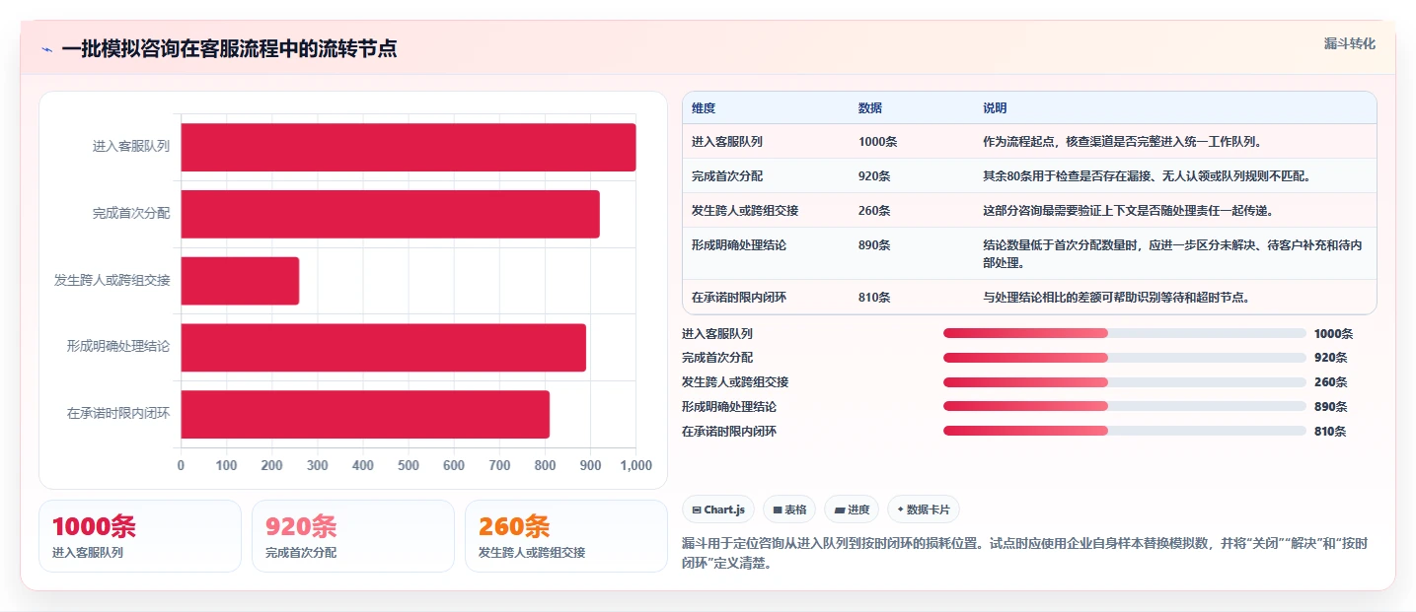Click the 说明 table column header
The width and height of the screenshot is (1416, 612).
tap(995, 107)
